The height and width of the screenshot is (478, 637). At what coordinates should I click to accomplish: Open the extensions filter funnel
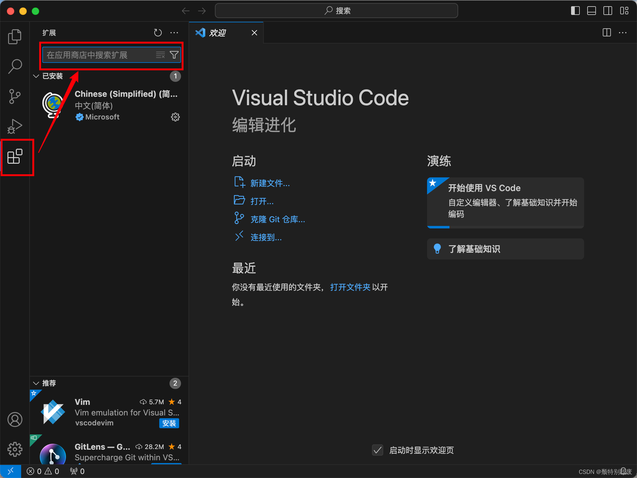[174, 55]
